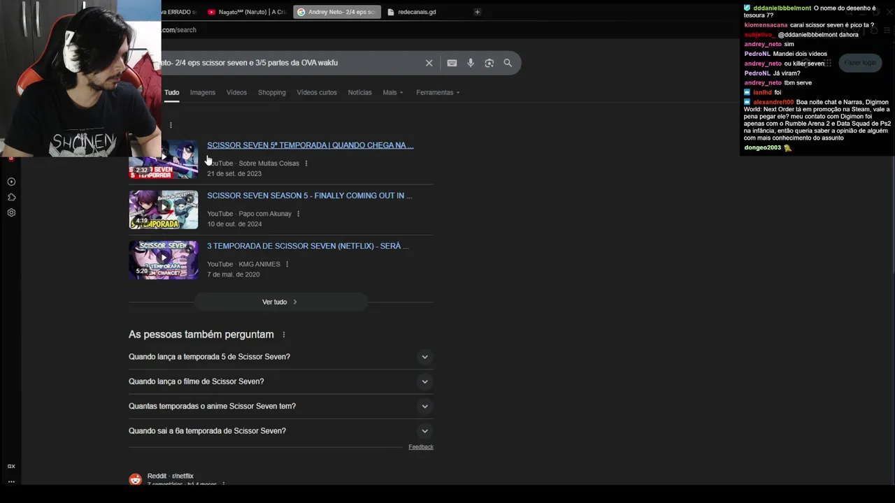Click username kiomensacana in chat
This screenshot has height=503, width=895.
(x=766, y=25)
